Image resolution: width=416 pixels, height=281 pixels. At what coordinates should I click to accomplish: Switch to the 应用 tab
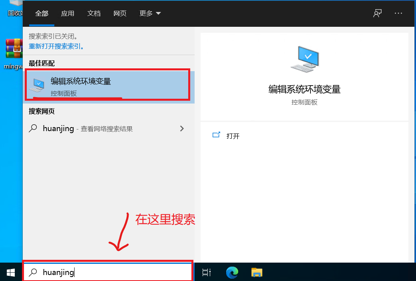point(68,13)
